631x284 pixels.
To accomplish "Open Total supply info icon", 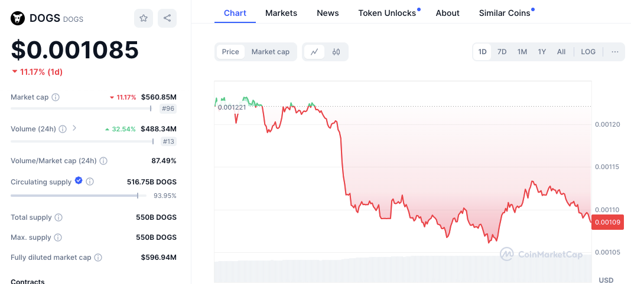I will [x=58, y=217].
